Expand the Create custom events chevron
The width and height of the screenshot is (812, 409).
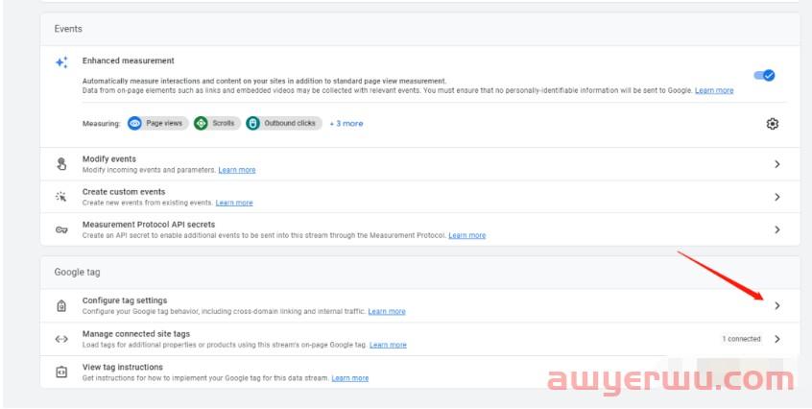pyautogui.click(x=777, y=197)
